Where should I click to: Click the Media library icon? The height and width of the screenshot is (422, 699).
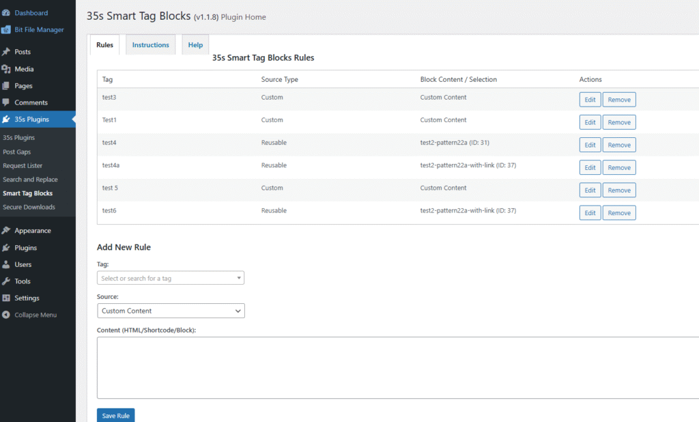[7, 69]
